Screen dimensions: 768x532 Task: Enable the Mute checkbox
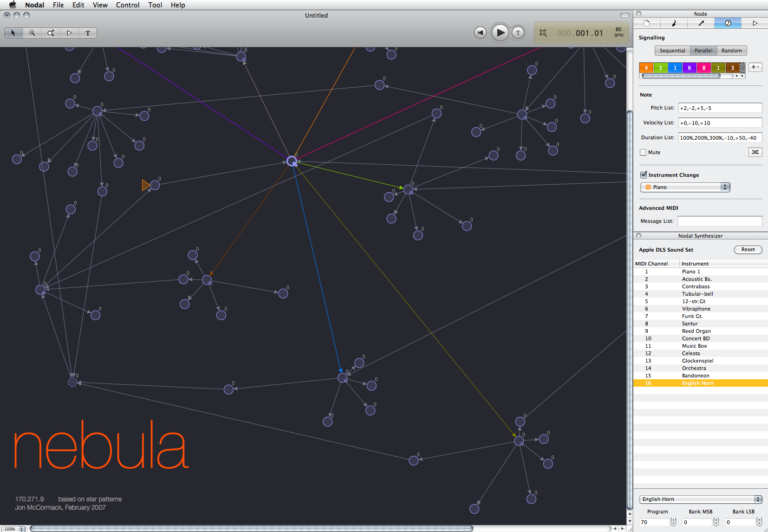click(x=643, y=152)
